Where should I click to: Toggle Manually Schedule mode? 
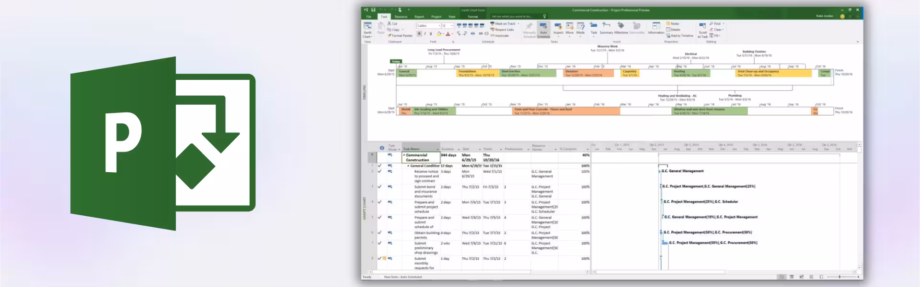(x=529, y=30)
